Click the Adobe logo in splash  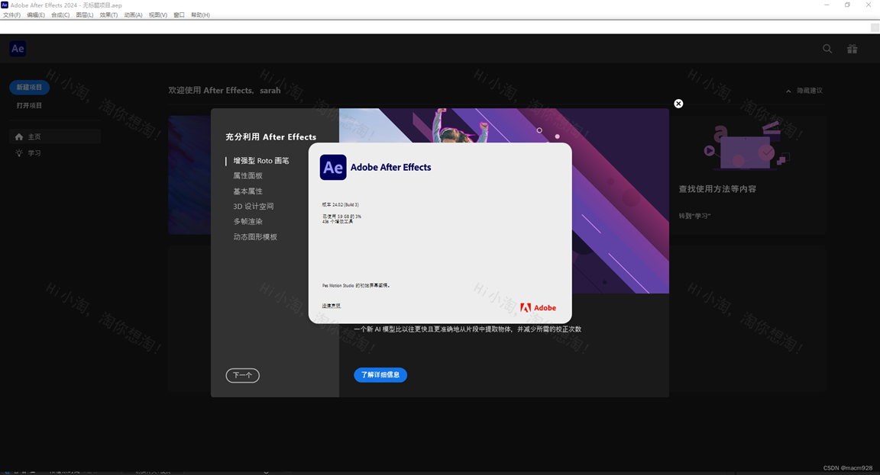[x=538, y=307]
